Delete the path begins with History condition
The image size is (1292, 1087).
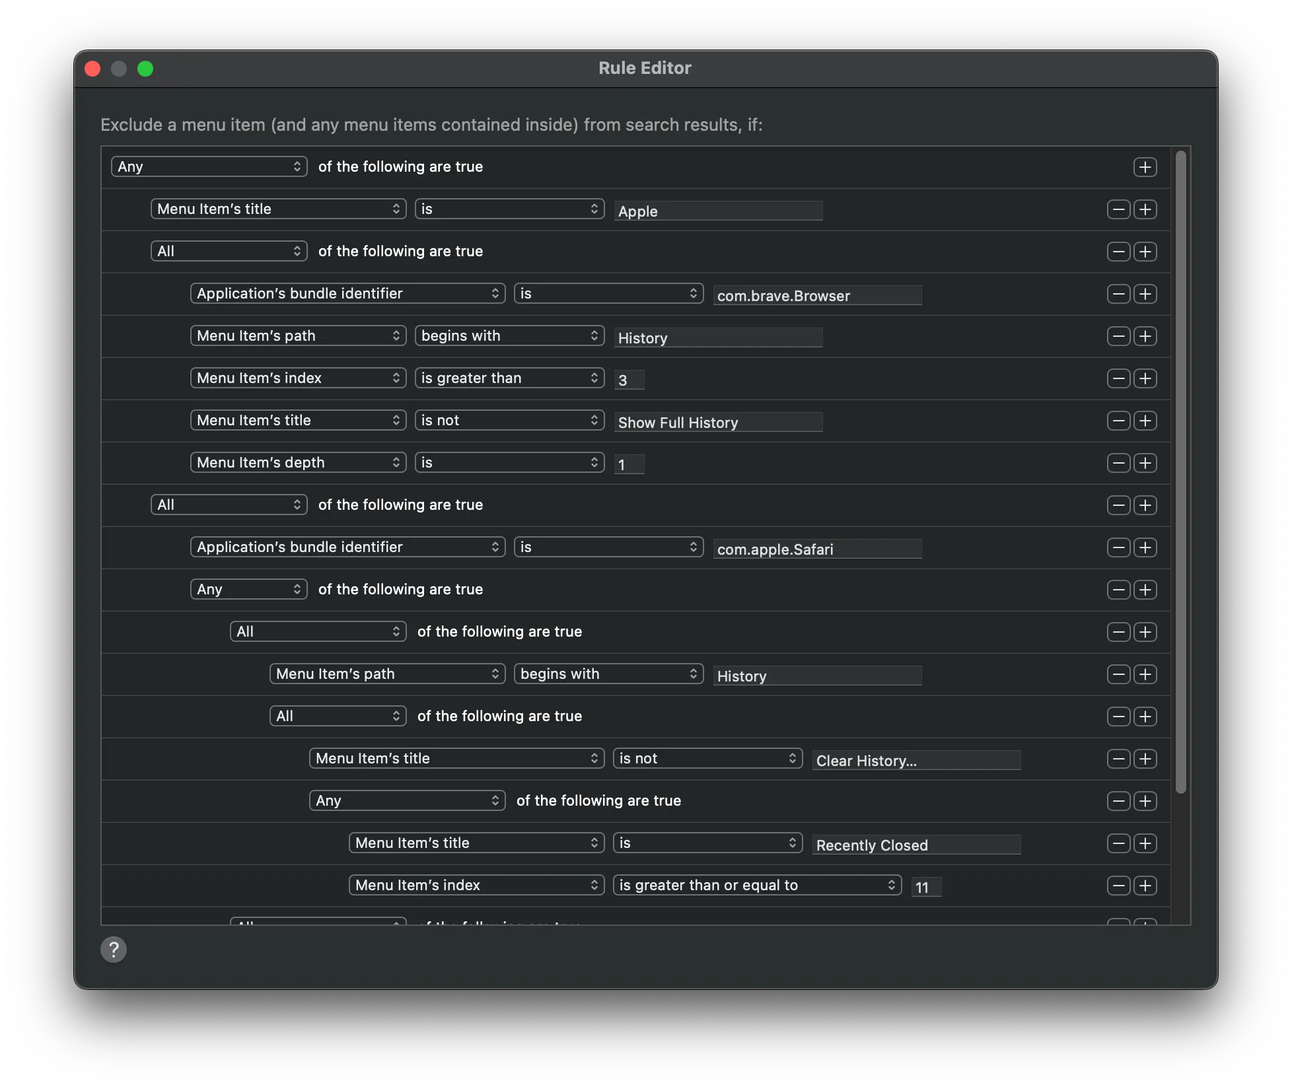(1118, 335)
